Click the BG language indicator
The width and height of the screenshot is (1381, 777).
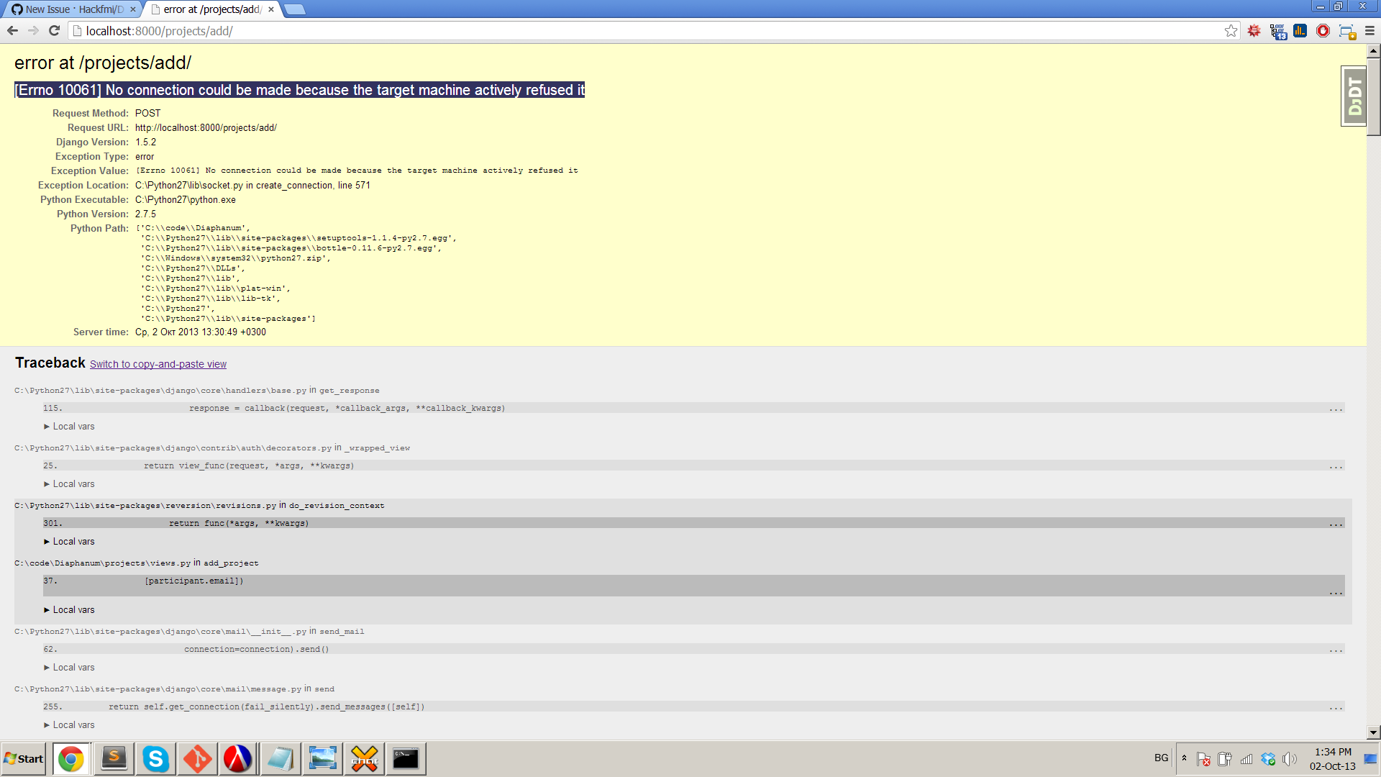click(x=1161, y=758)
